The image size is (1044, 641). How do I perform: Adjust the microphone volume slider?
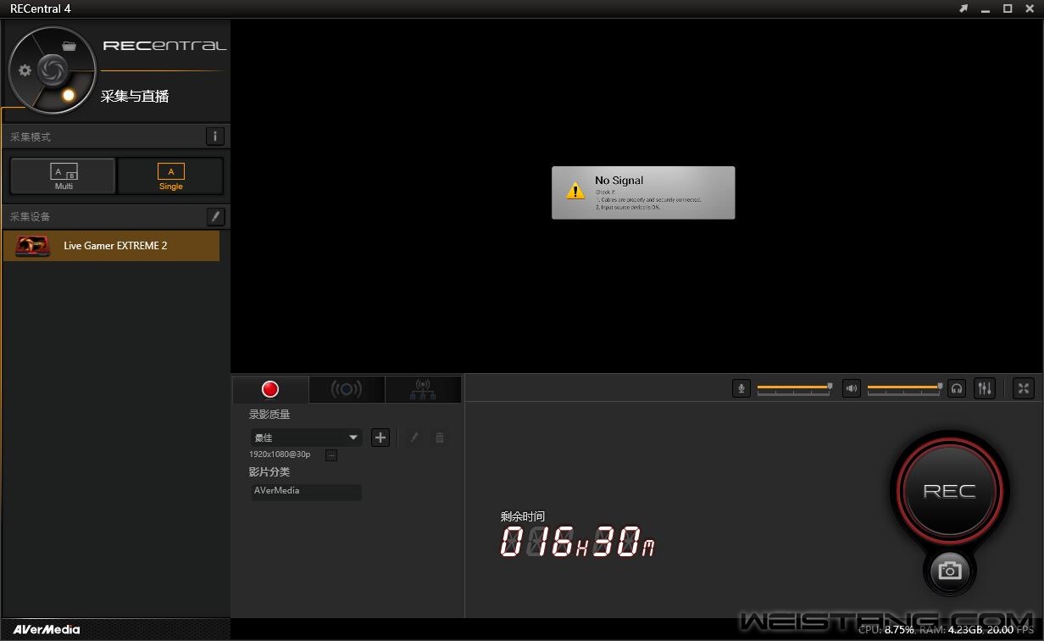coord(830,387)
